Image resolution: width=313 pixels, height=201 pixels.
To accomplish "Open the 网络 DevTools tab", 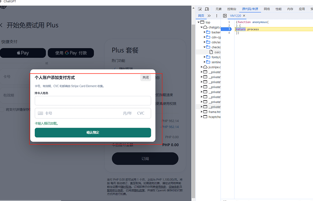I will pyautogui.click(x=267, y=9).
